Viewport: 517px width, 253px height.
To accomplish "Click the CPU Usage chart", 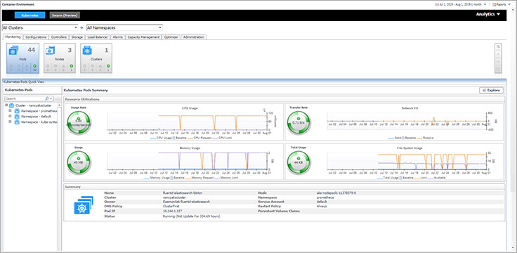I will click(x=187, y=122).
